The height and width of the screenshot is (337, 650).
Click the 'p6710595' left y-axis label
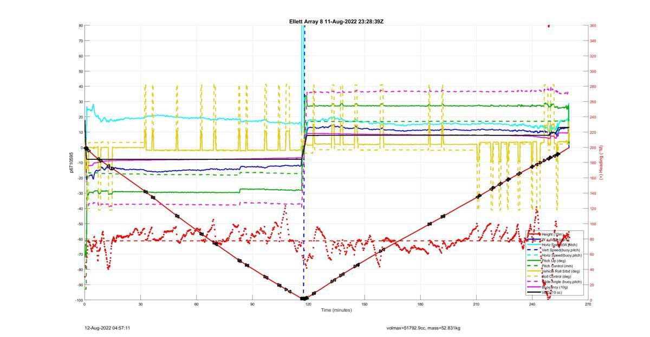(71, 163)
